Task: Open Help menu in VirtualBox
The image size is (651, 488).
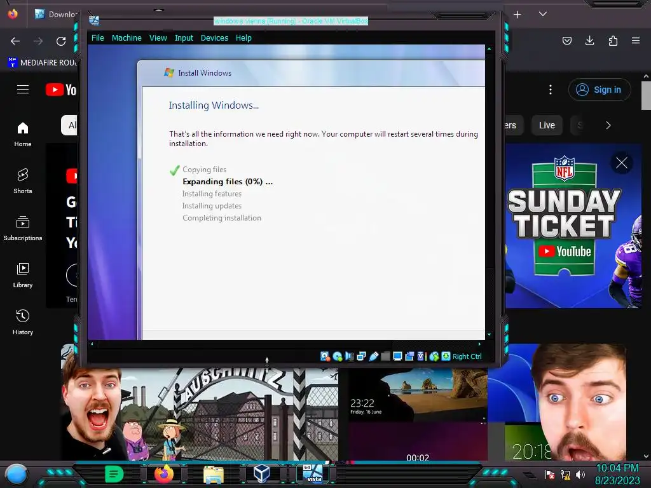Action: 243,37
